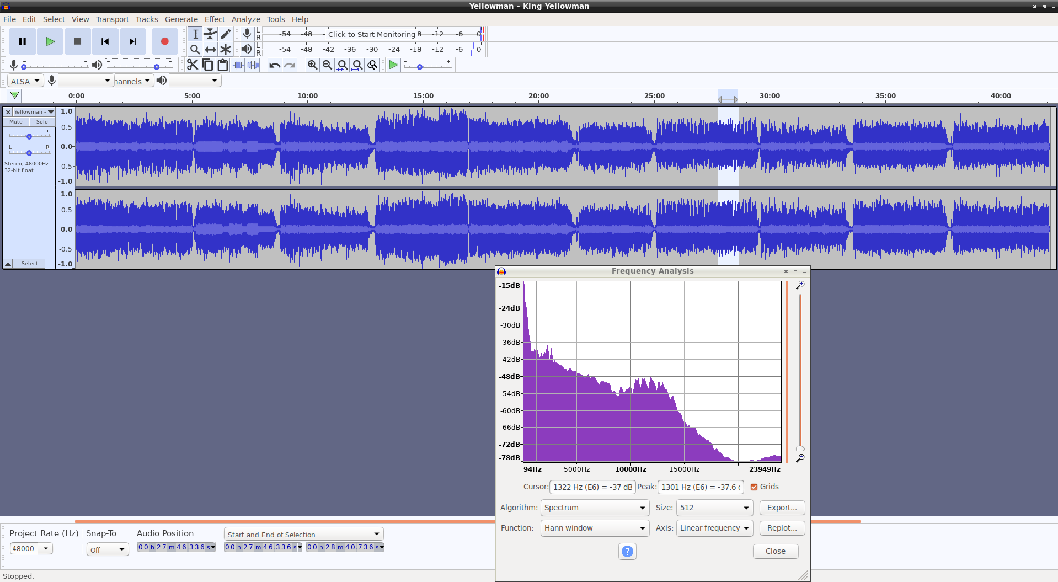Open the Transport menu
The height and width of the screenshot is (582, 1058).
[113, 19]
